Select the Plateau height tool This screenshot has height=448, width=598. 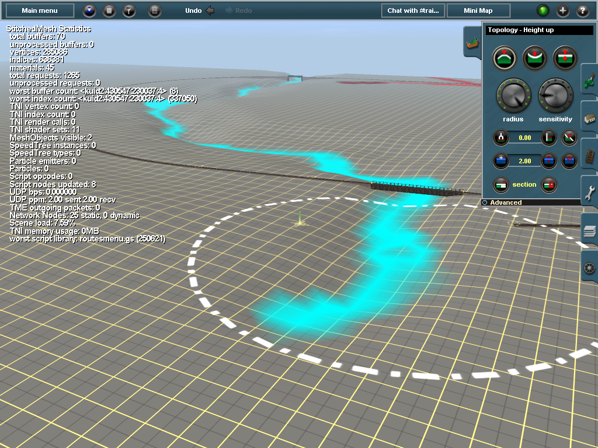565,58
